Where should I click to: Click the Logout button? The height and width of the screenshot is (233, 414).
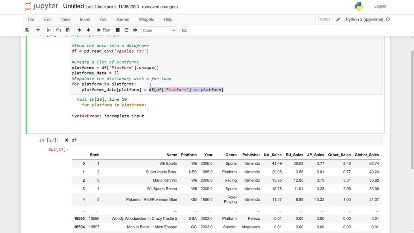click(x=380, y=6)
